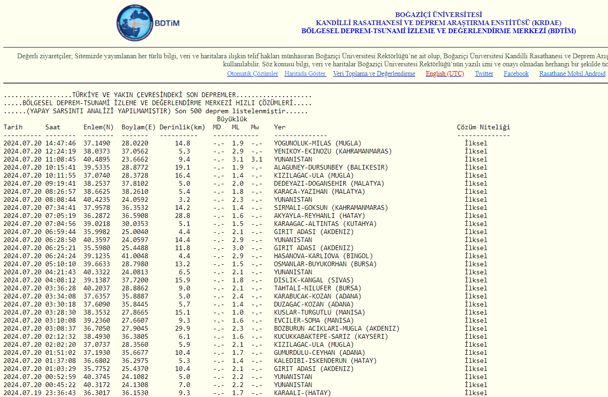The width and height of the screenshot is (608, 397).
Task: Click depth value 28.8
Action: 183,216
